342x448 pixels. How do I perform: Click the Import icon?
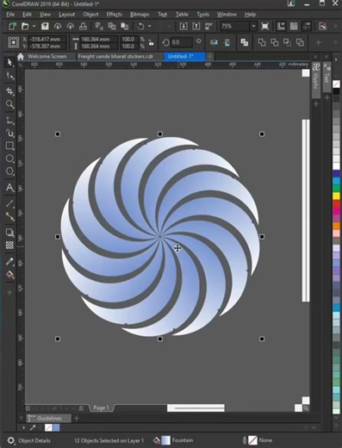[183, 27]
